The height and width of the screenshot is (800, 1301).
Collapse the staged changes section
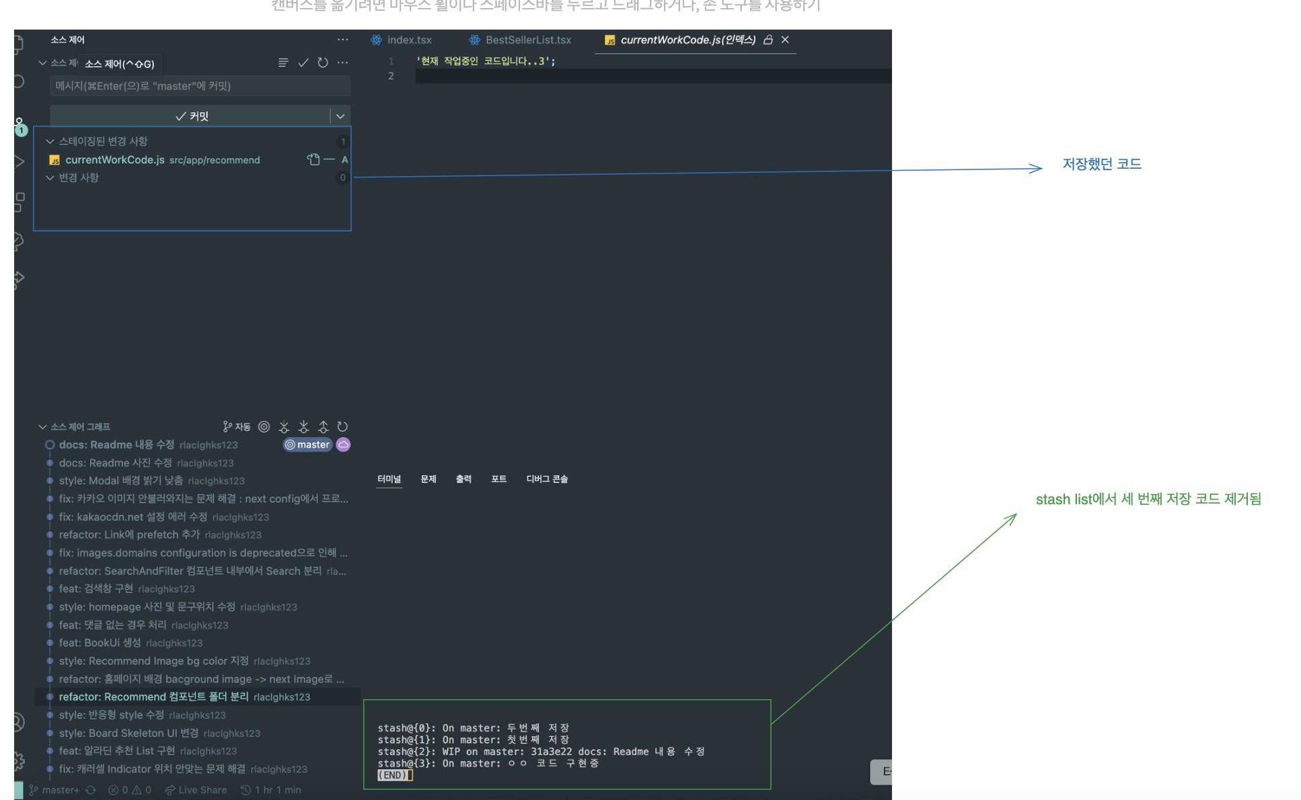click(50, 141)
